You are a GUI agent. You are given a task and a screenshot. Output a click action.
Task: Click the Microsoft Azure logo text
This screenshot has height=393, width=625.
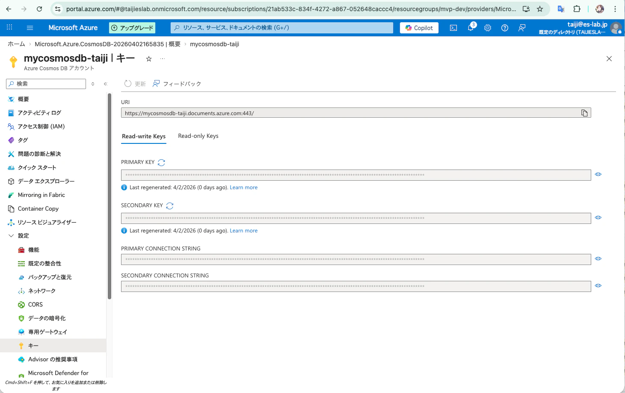pos(73,28)
